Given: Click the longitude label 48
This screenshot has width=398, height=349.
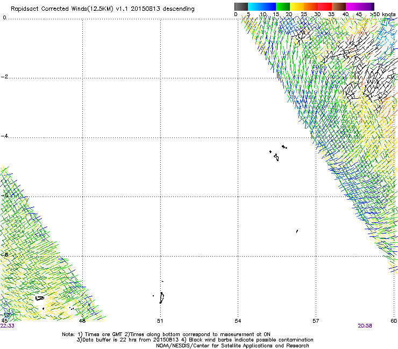Looking at the screenshot, I should click(82, 321).
